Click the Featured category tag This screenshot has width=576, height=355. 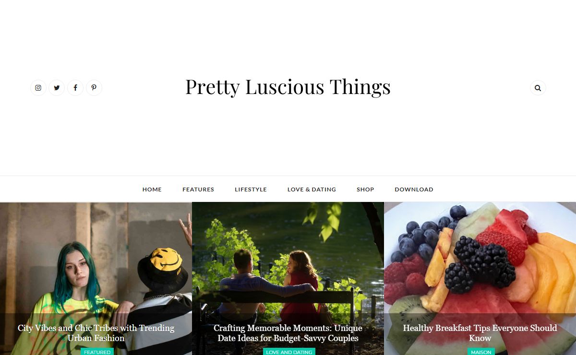(x=97, y=352)
